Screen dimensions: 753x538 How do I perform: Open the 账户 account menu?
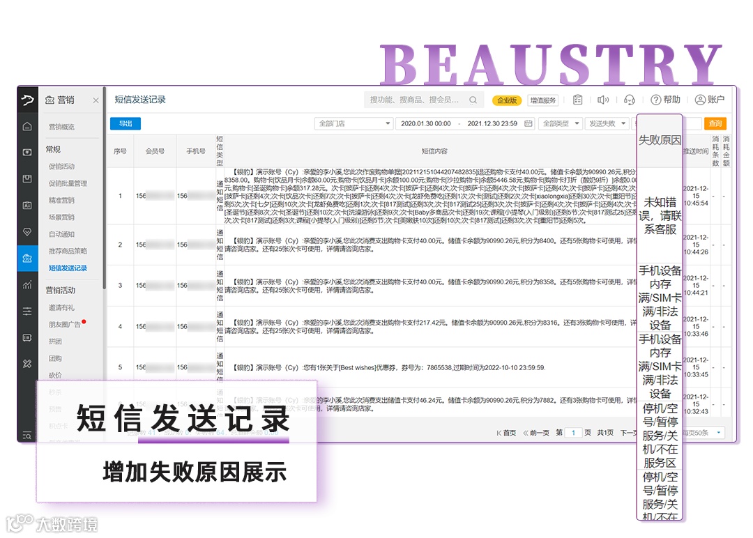click(709, 100)
